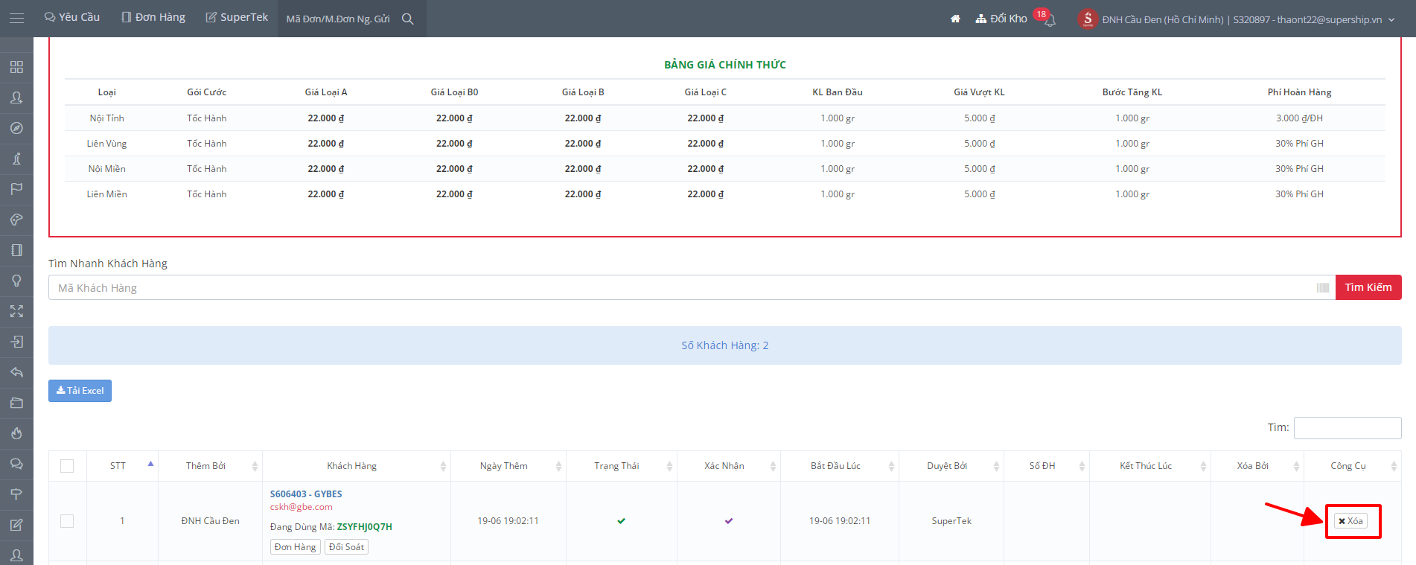Click the sign-in arrow sidebar icon
Screen dimensions: 1416x565
[x=16, y=342]
